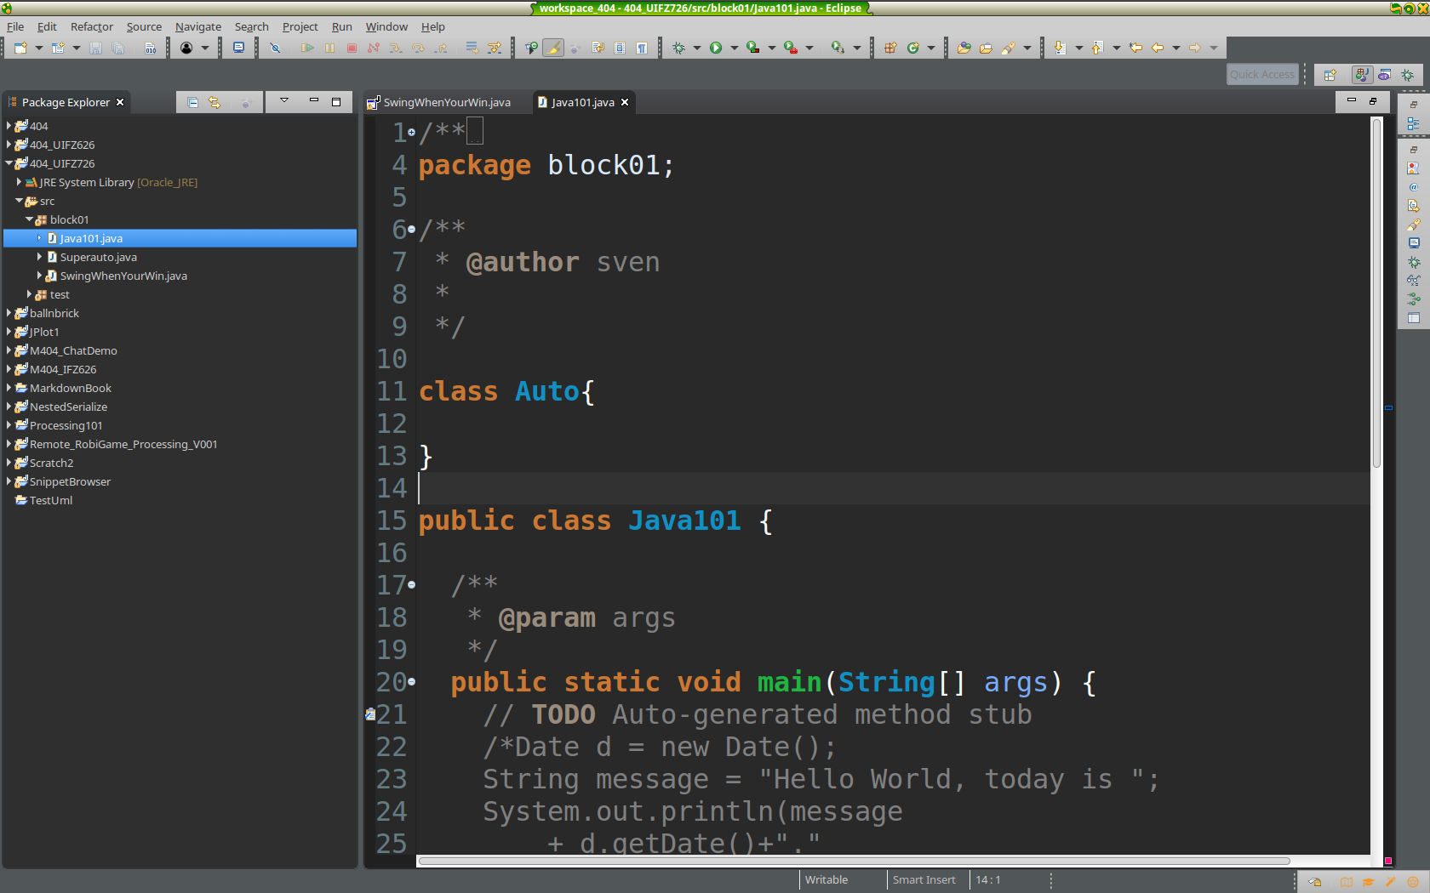Viewport: 1430px width, 893px height.
Task: Toggle Show Whitespace Characters pilcrow button
Action: [642, 48]
